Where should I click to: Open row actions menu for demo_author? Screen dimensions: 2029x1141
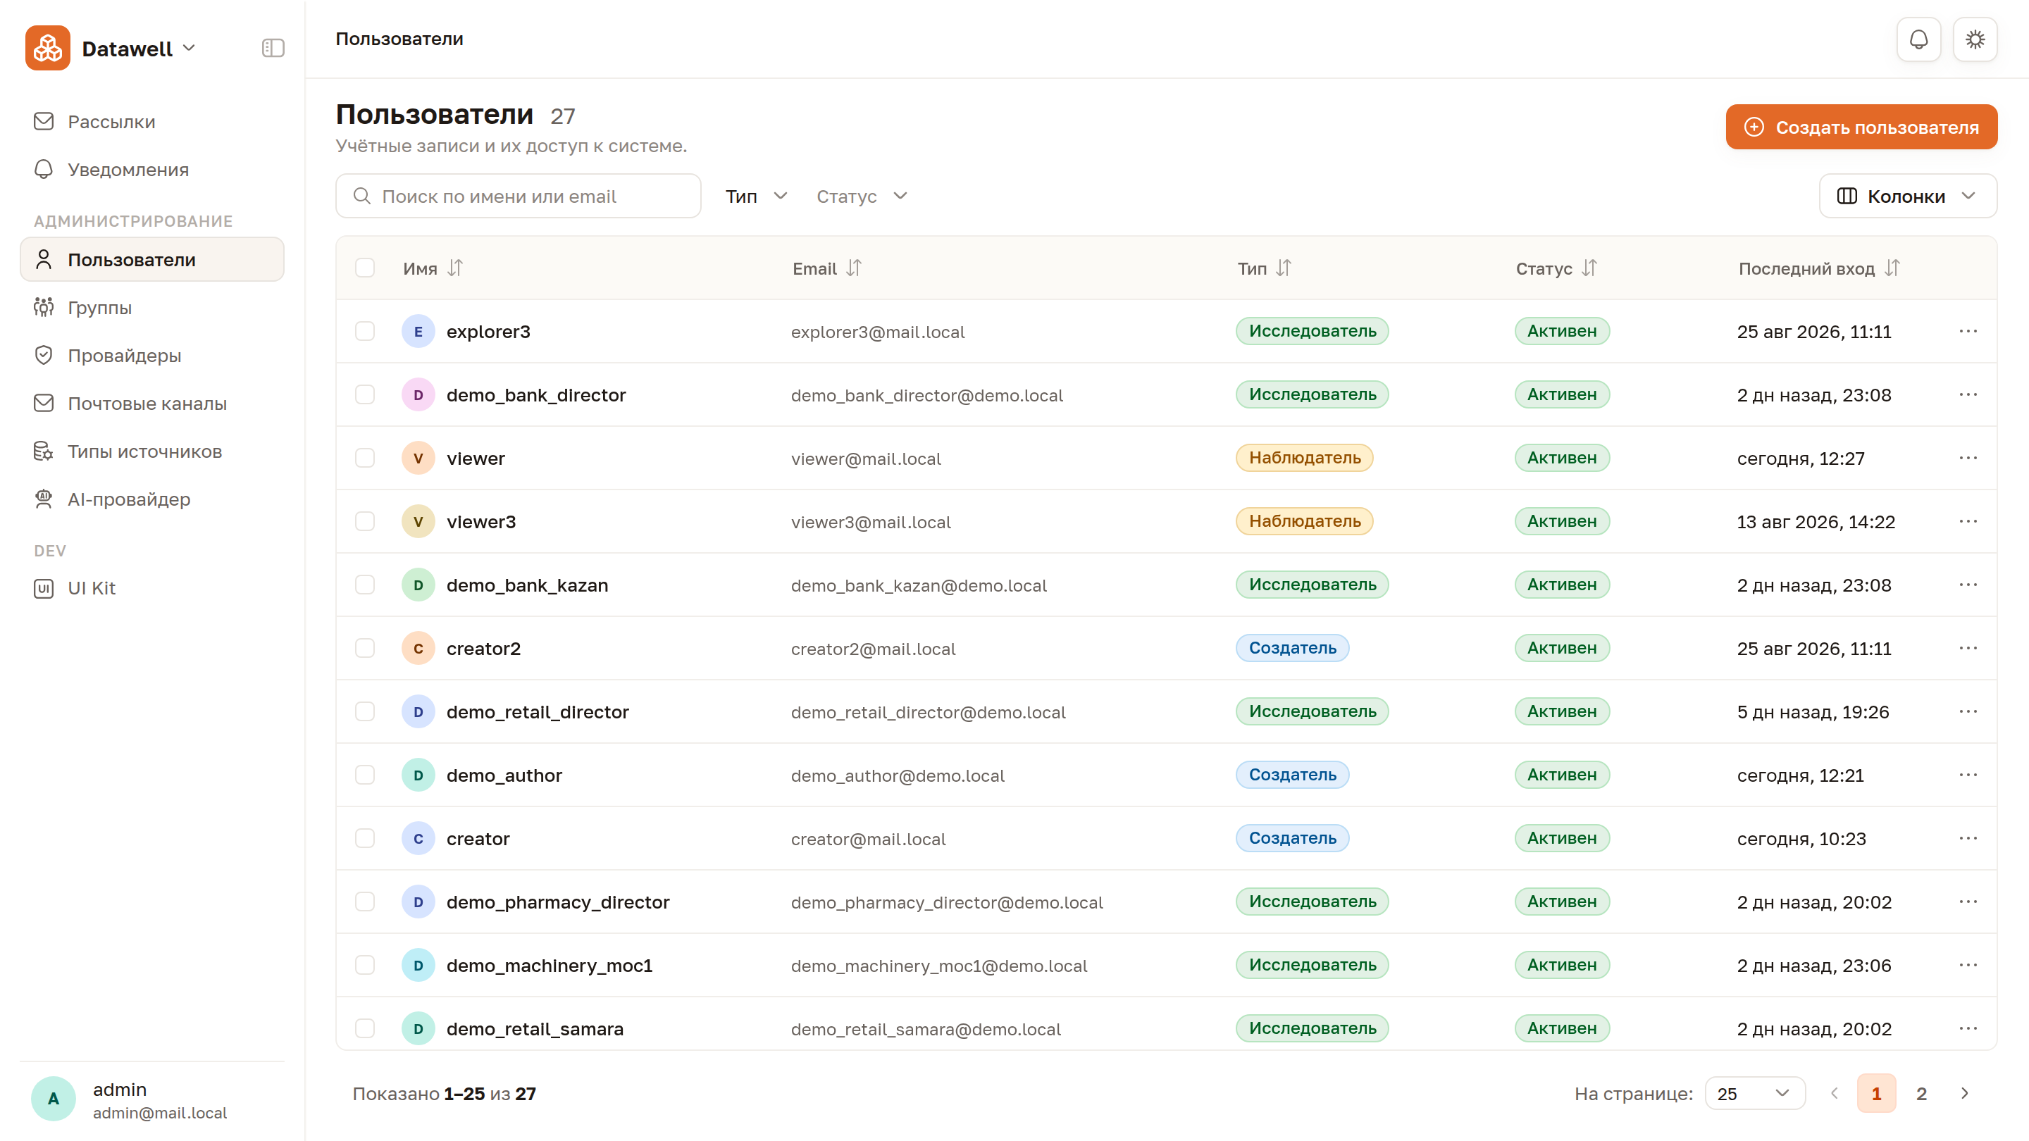point(1968,775)
